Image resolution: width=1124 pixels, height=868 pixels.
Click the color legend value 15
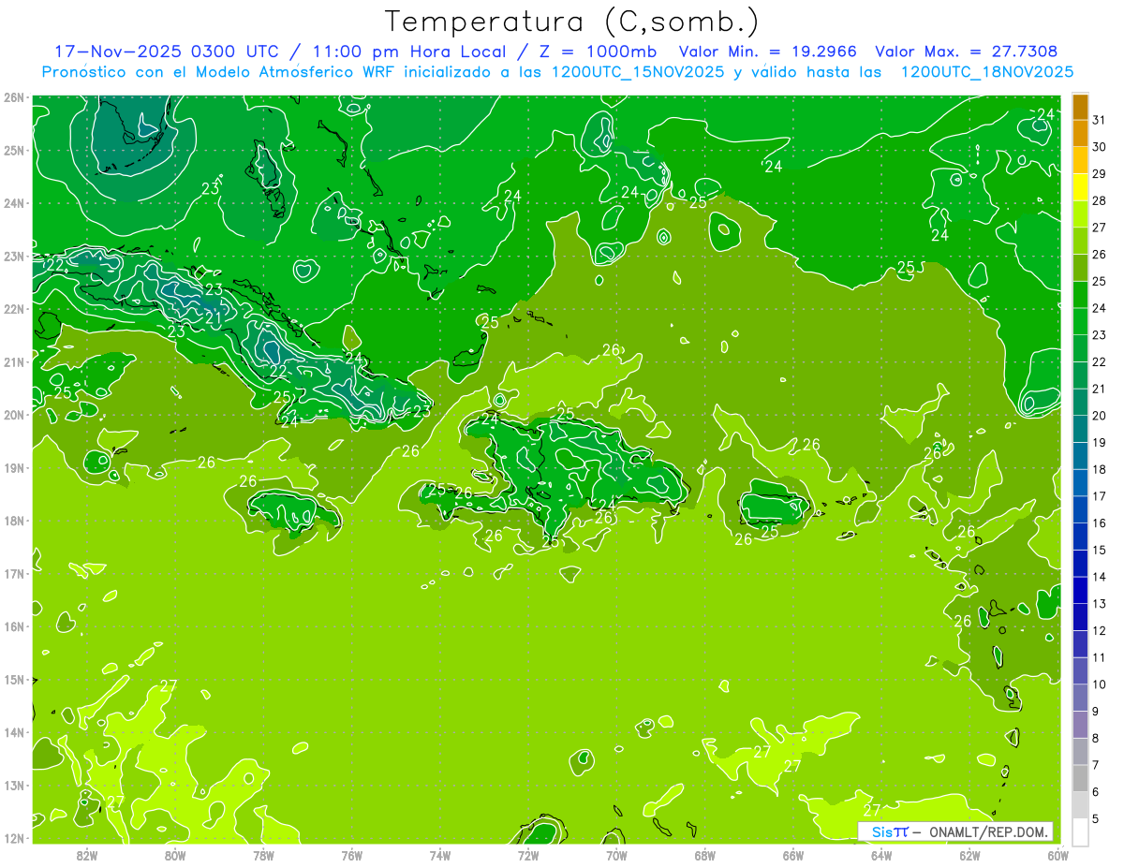pos(1099,551)
